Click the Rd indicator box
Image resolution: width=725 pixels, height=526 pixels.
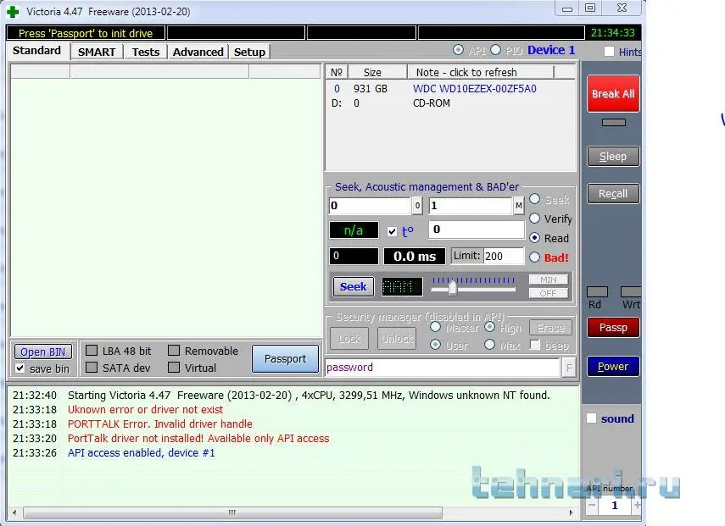pos(597,291)
